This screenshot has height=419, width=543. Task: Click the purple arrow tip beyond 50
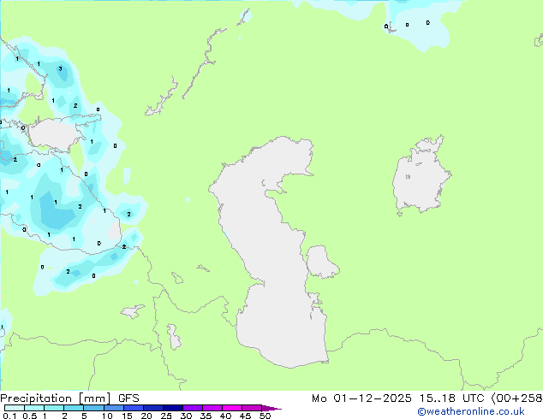[x=271, y=408]
